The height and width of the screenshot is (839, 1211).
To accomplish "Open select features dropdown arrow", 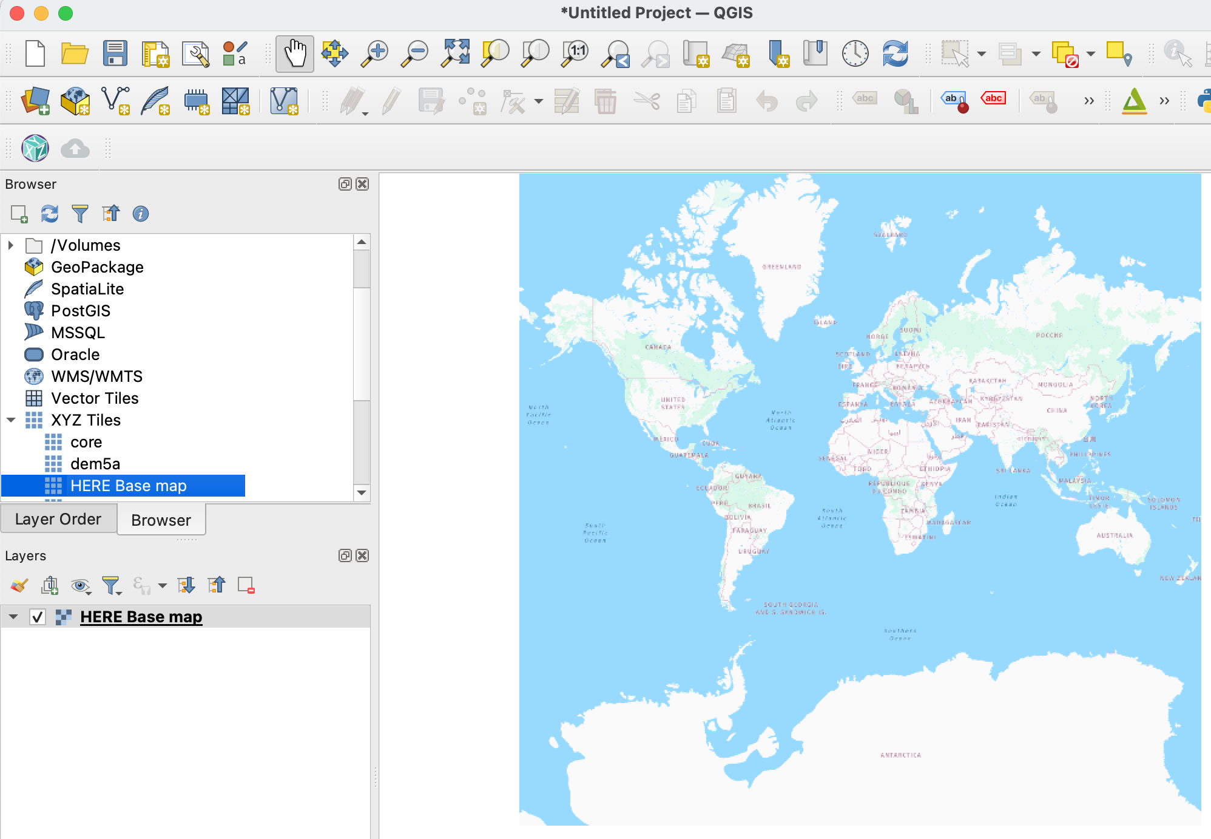I will tap(982, 53).
